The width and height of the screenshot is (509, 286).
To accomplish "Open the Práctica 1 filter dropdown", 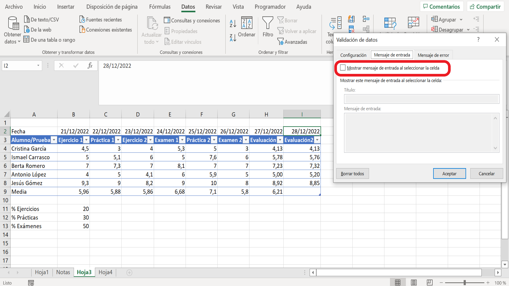I will pyautogui.click(x=118, y=140).
